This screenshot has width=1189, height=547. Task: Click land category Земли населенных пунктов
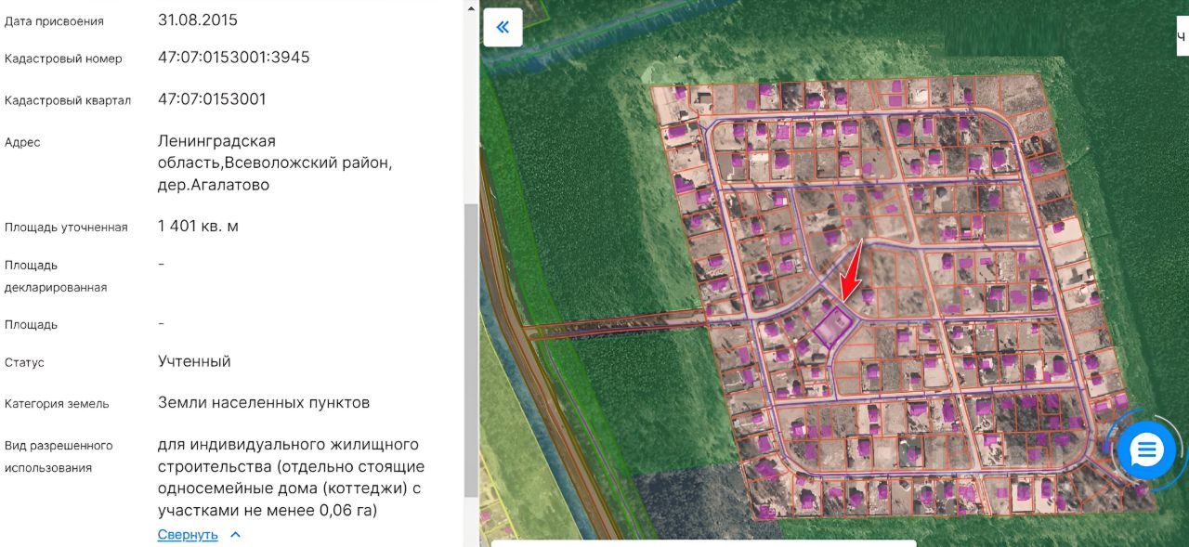(264, 402)
